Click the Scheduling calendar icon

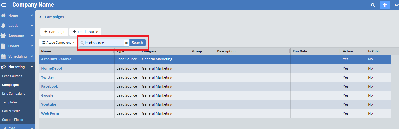(x=3, y=56)
